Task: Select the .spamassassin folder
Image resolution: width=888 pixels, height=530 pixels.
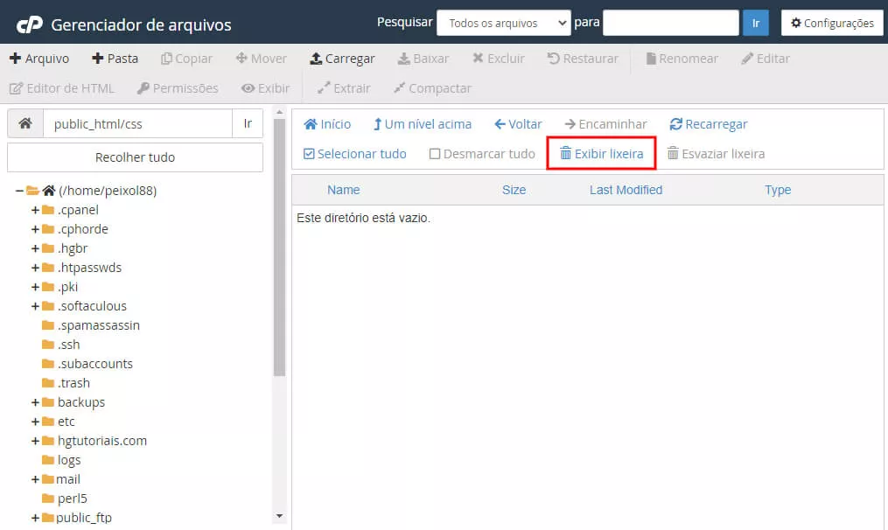Action: tap(91, 325)
